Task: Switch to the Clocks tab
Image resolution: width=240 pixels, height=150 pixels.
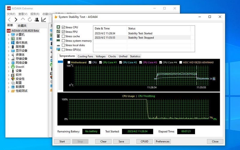Action: point(112,56)
